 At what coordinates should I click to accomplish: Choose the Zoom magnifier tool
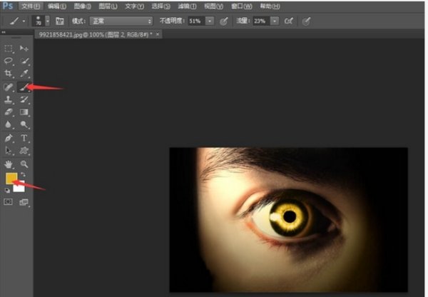(24, 163)
